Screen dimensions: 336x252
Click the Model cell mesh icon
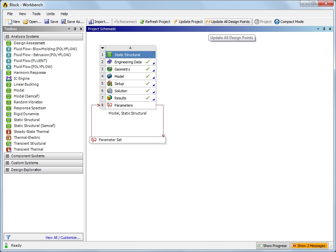110,76
